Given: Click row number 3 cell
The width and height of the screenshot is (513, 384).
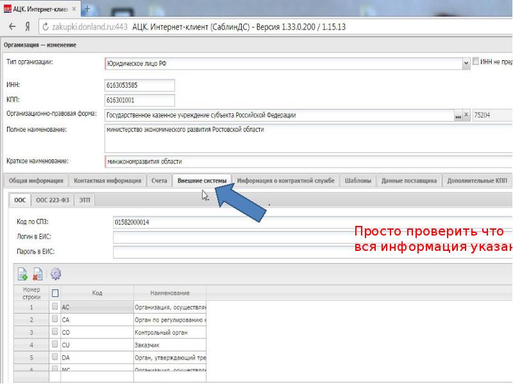Looking at the screenshot, I should (31, 332).
